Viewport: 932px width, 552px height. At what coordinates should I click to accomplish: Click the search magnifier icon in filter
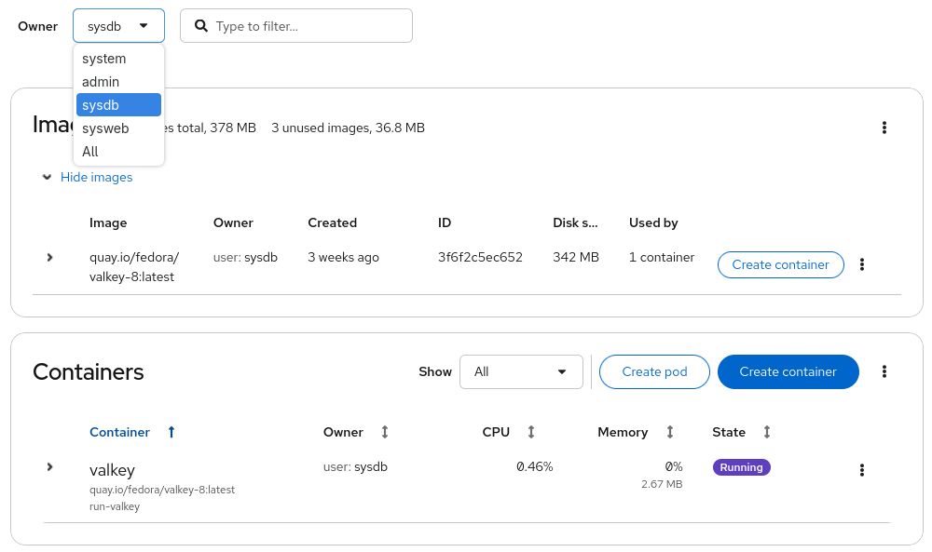pyautogui.click(x=200, y=26)
